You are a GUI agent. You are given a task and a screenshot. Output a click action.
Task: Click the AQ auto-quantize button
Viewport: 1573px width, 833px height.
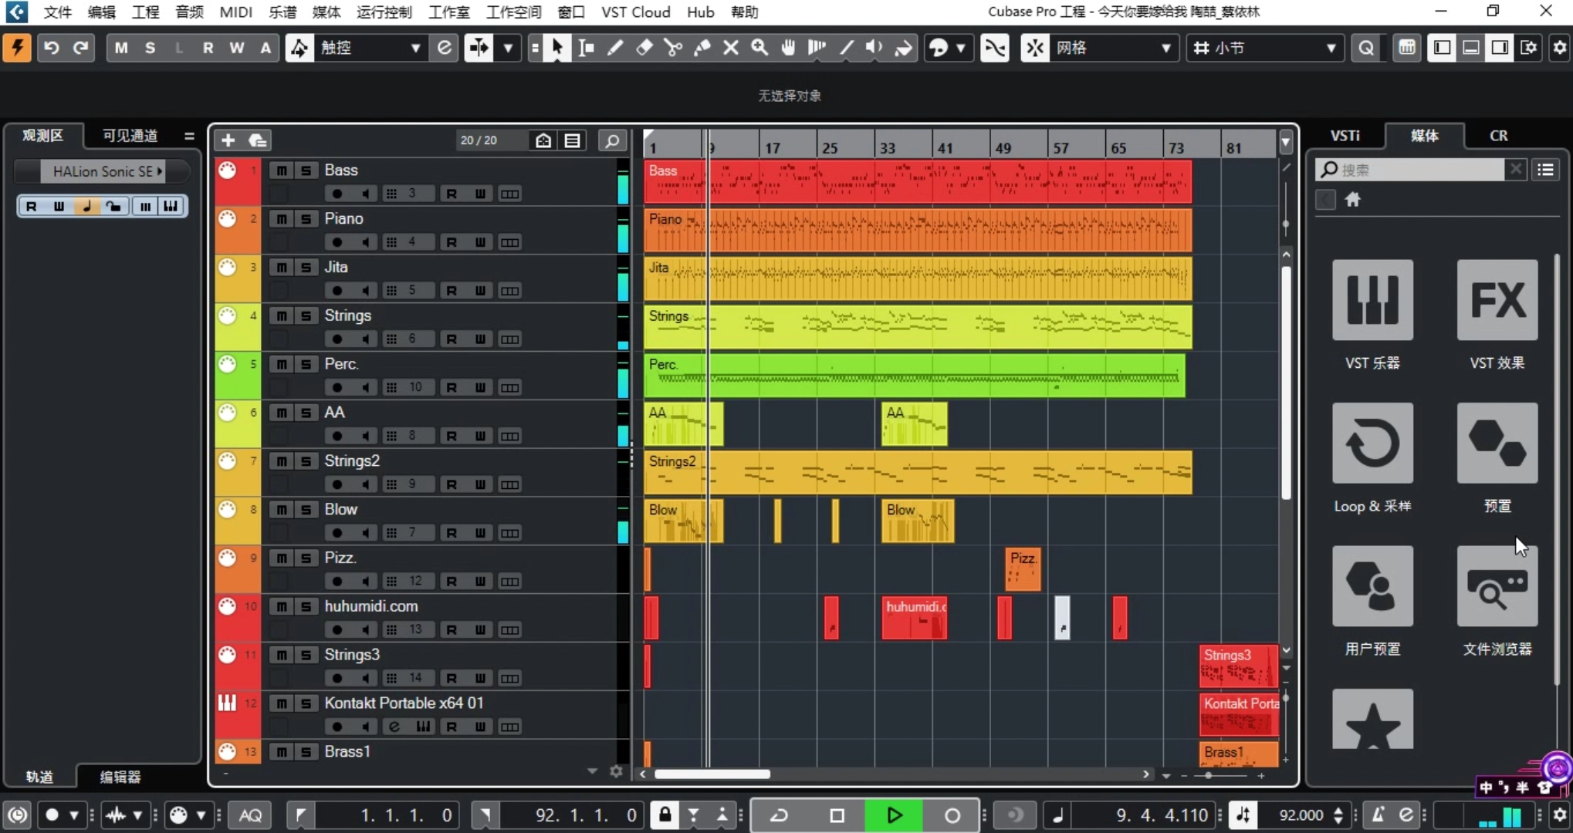pyautogui.click(x=250, y=815)
